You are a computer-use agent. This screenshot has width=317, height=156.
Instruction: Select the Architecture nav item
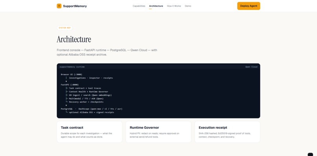tap(156, 6)
